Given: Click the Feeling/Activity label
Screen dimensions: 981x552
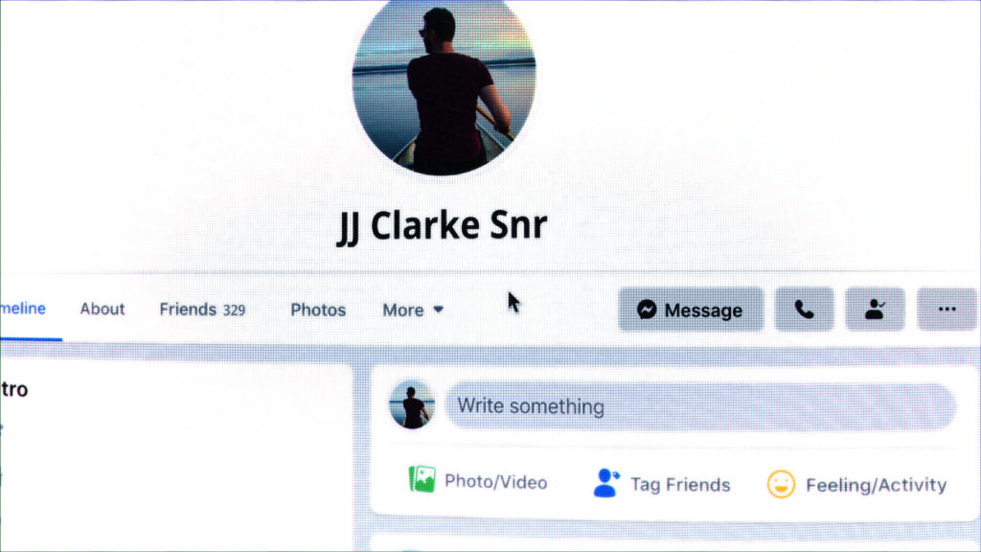Looking at the screenshot, I should click(876, 485).
